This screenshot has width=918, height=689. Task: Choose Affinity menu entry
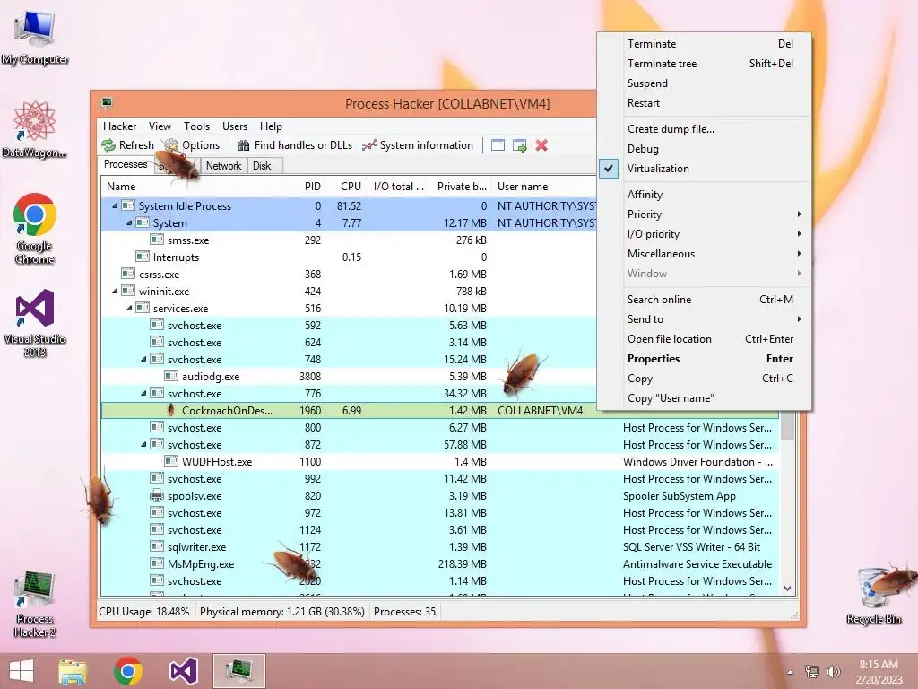[x=705, y=194]
